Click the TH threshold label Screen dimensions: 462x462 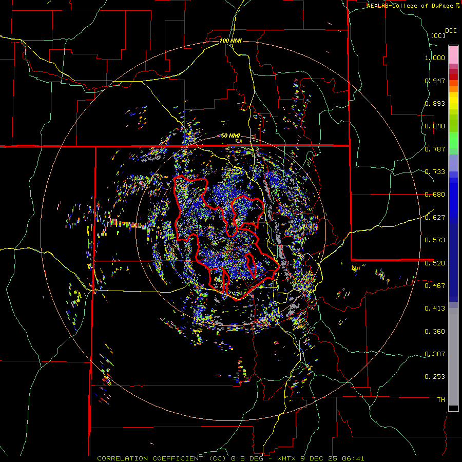441,399
